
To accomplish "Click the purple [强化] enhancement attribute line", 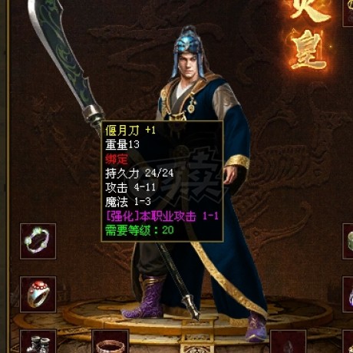I will coord(162,216).
